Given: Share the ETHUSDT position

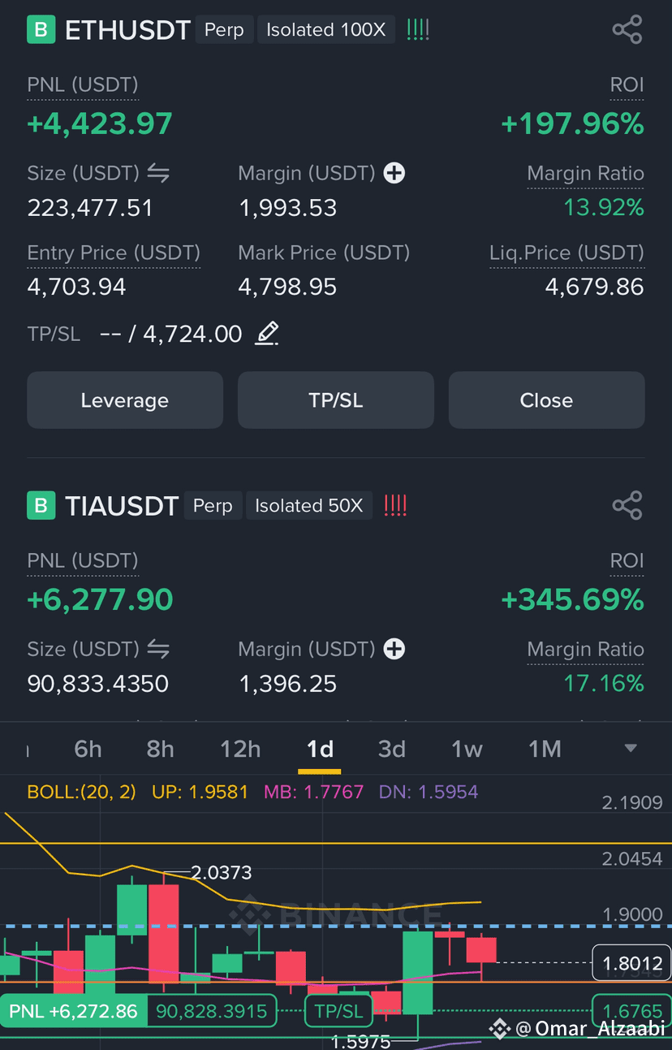Looking at the screenshot, I should coord(627,30).
